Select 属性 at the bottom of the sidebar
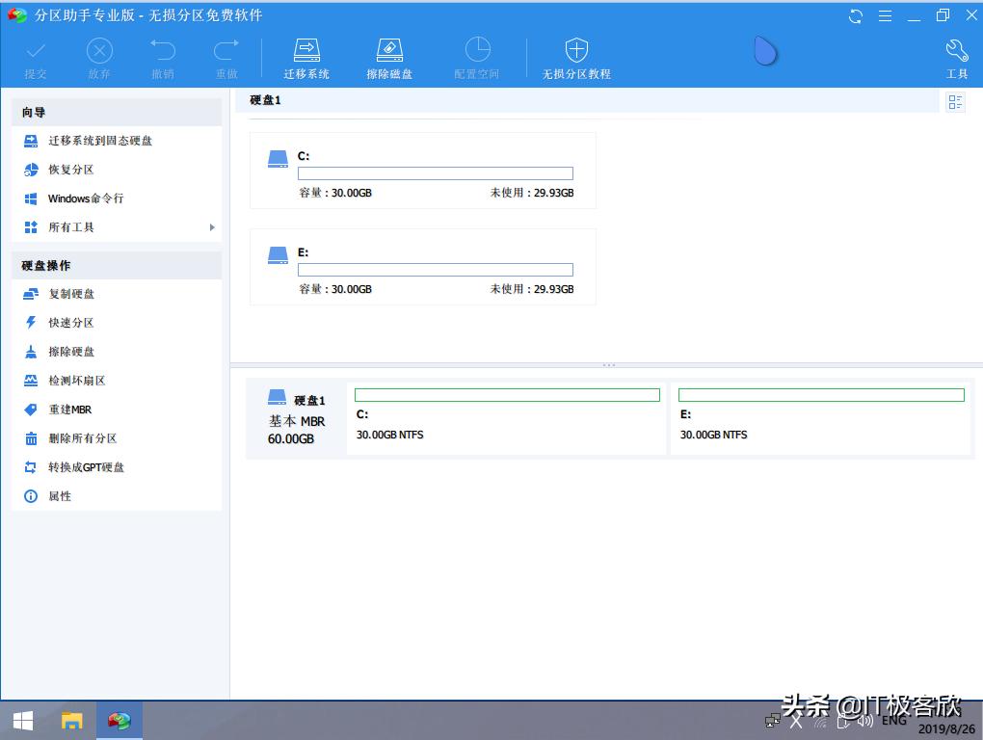983x740 pixels. [58, 496]
